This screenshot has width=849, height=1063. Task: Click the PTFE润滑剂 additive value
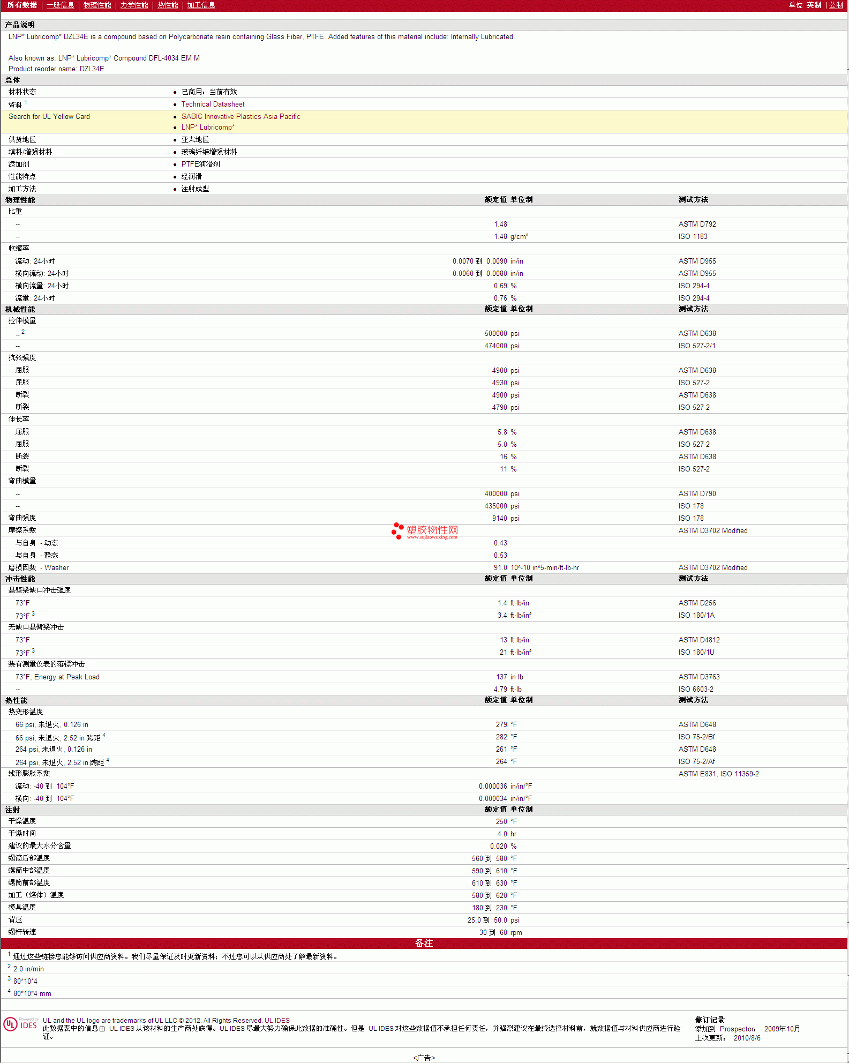[x=201, y=164]
